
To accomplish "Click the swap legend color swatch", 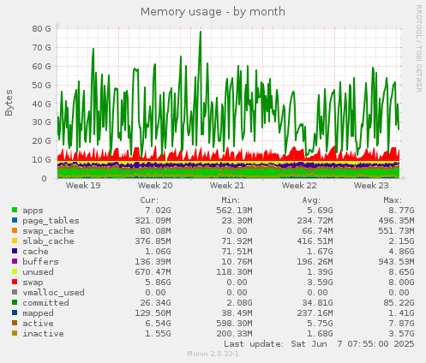I will [15, 282].
